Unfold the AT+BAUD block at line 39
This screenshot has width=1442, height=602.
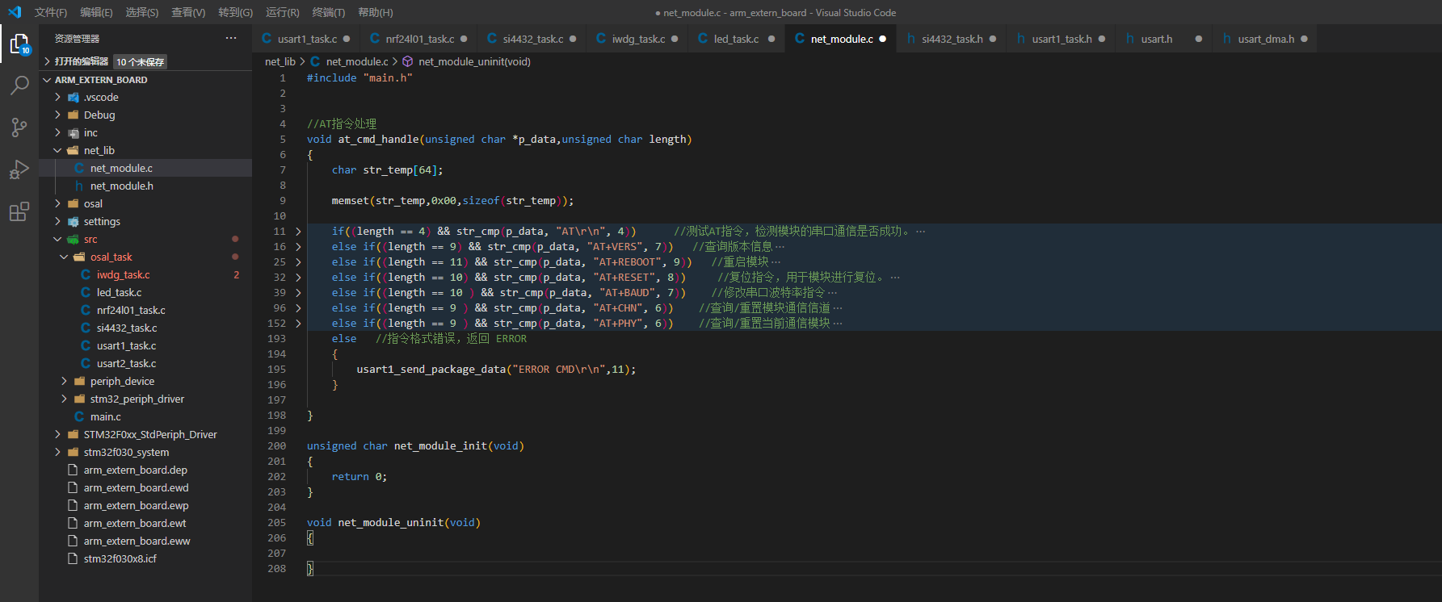[x=298, y=293]
